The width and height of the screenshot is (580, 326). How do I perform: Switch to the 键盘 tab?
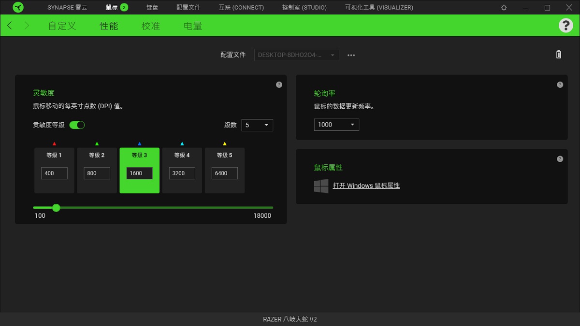coord(152,8)
